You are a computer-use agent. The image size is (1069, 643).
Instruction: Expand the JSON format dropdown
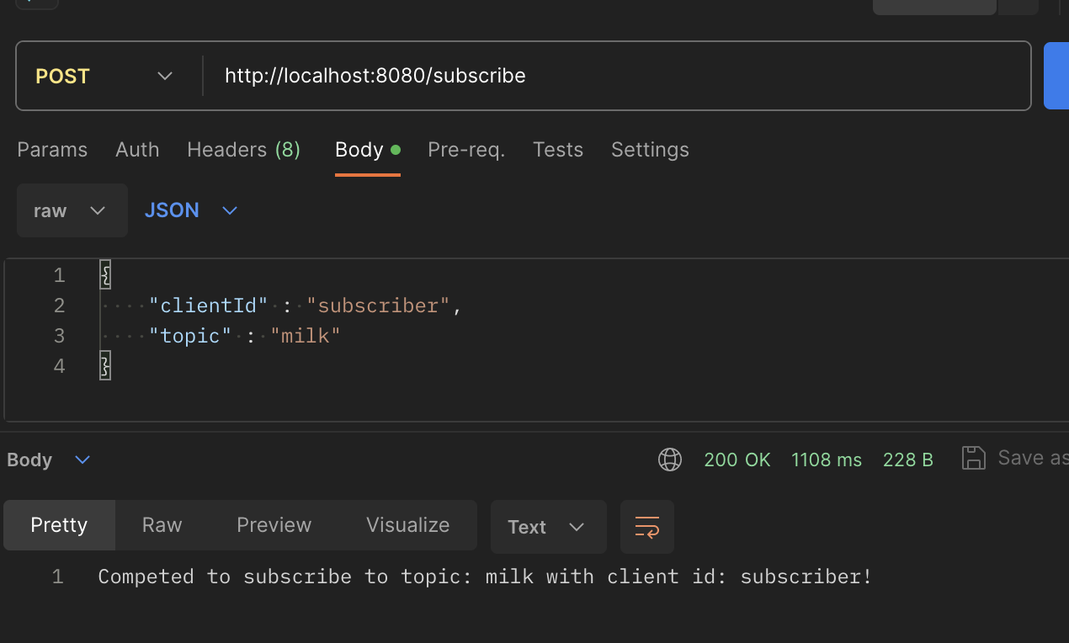[191, 210]
